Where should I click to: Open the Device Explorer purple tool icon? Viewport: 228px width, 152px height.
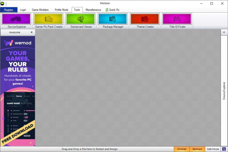16,19
